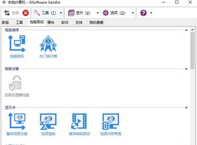Click the 视频渲染 label text

(x=48, y=134)
